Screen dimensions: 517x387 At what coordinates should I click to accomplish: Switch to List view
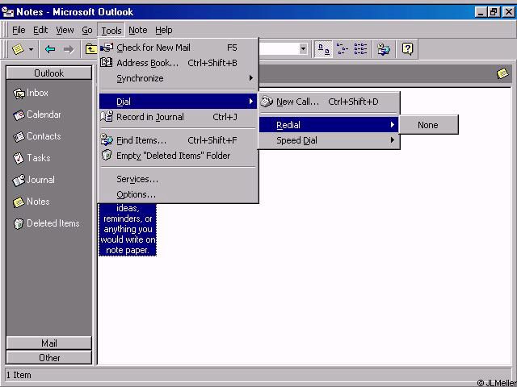coord(360,49)
